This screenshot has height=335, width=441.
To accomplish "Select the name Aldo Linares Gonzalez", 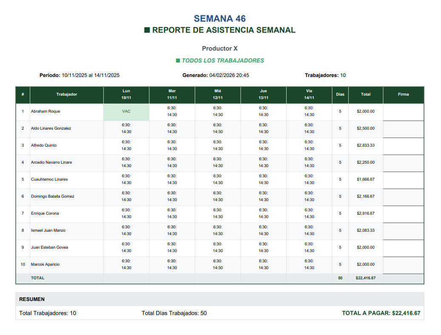I will 51,128.
